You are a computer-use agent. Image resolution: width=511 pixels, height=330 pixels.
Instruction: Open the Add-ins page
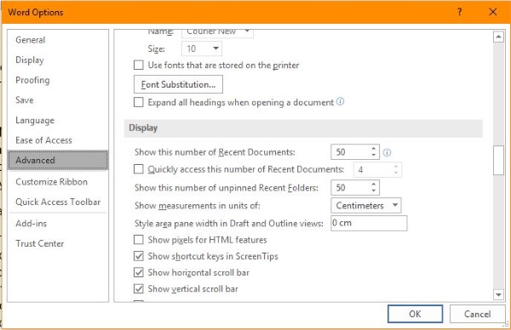58,223
